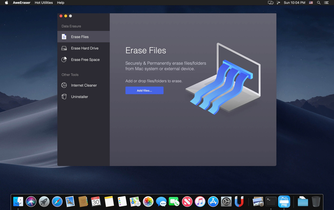The height and width of the screenshot is (210, 334).
Task: Open Erase Hard Drive drive icon
Action: tap(64, 48)
